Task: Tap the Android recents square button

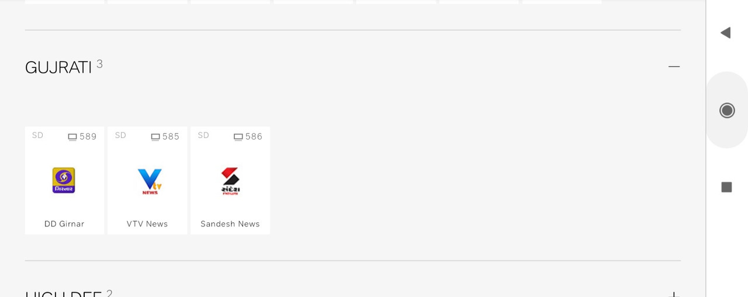Action: [x=727, y=187]
